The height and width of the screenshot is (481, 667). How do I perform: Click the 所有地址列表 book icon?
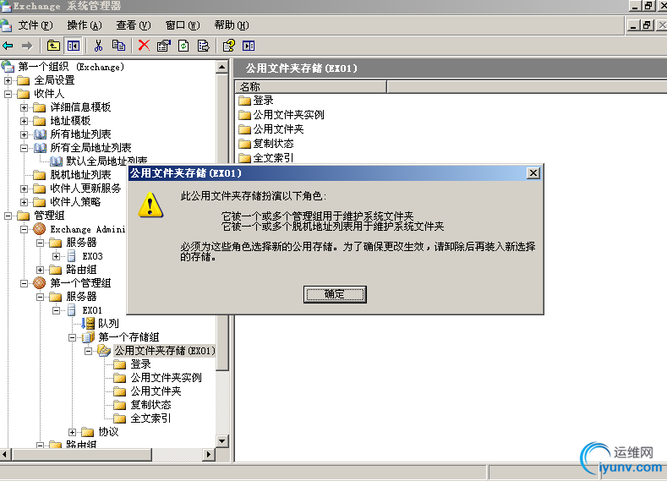point(40,134)
